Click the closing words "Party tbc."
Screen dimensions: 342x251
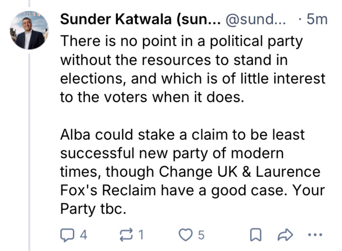tap(93, 209)
